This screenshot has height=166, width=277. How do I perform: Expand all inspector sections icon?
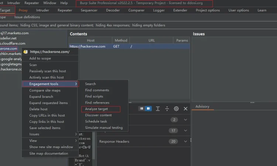tap(158, 109)
